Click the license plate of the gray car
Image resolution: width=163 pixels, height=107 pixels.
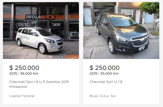point(142,48)
